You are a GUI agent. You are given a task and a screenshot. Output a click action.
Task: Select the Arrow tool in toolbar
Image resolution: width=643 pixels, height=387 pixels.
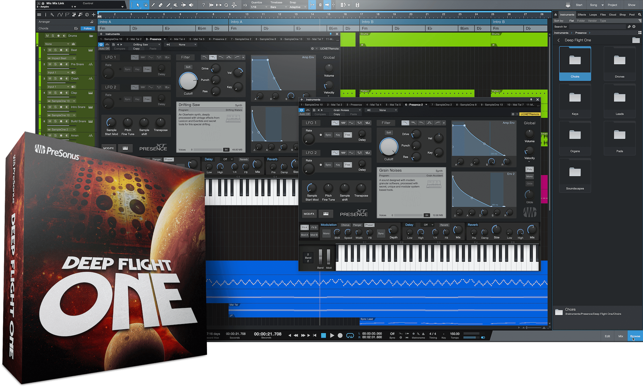click(138, 5)
